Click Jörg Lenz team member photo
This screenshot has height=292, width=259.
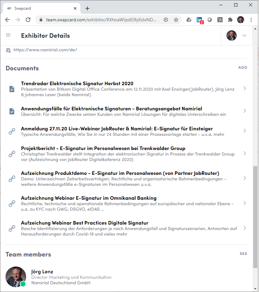[16, 277]
